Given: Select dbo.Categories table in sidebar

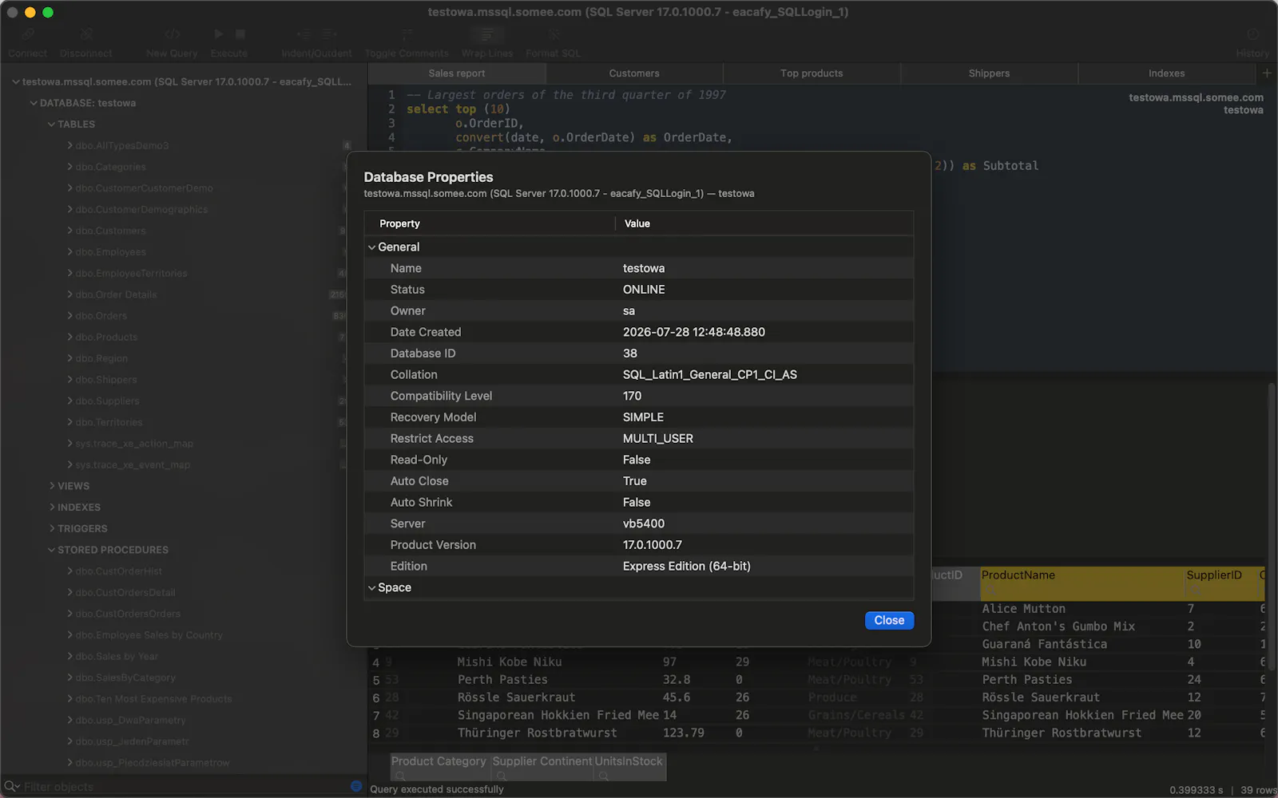Looking at the screenshot, I should click(x=110, y=167).
